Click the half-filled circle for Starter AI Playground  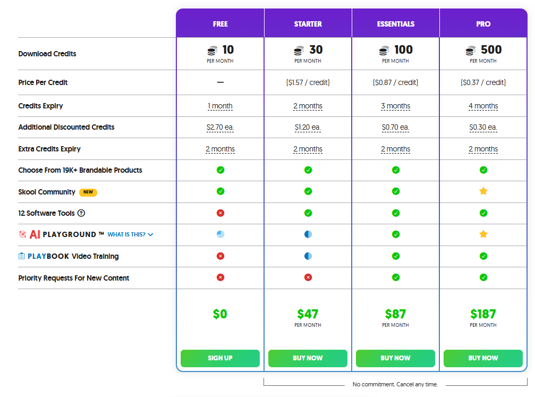(x=308, y=234)
